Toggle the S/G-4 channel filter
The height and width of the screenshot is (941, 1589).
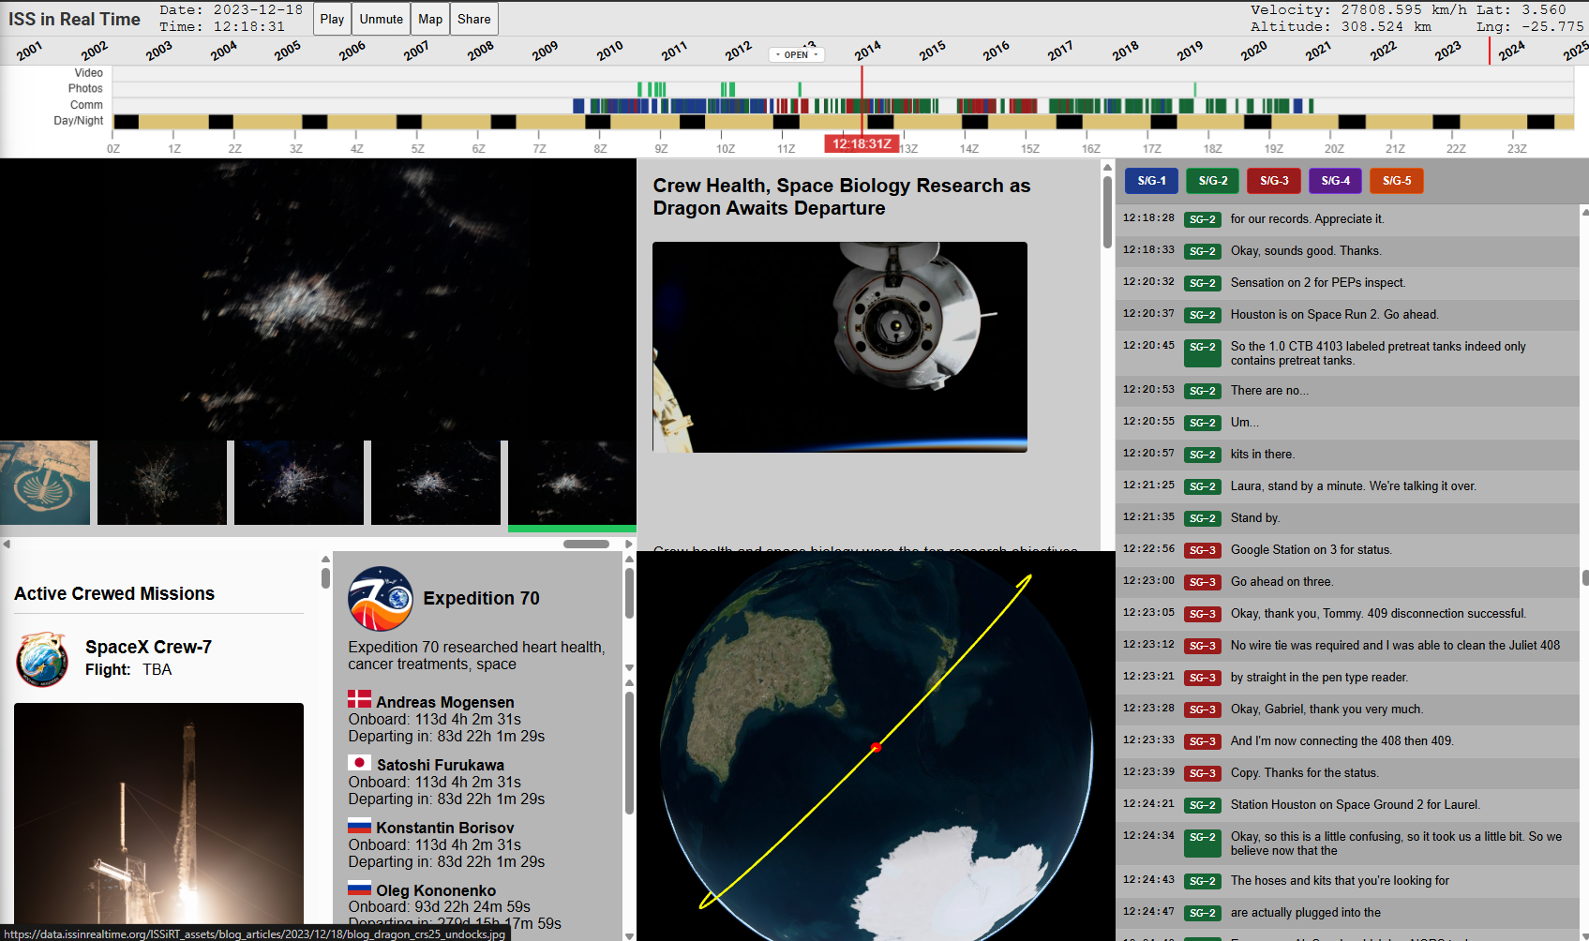tap(1336, 181)
